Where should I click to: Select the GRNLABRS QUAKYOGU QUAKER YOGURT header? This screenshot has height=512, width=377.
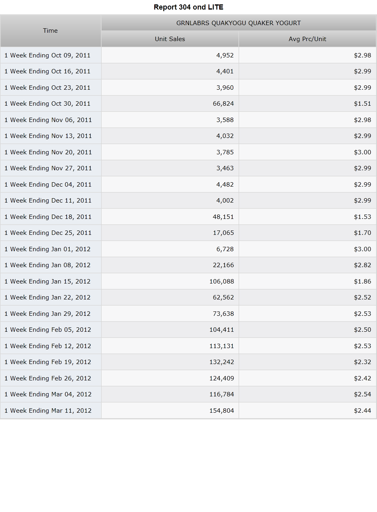pyautogui.click(x=239, y=23)
